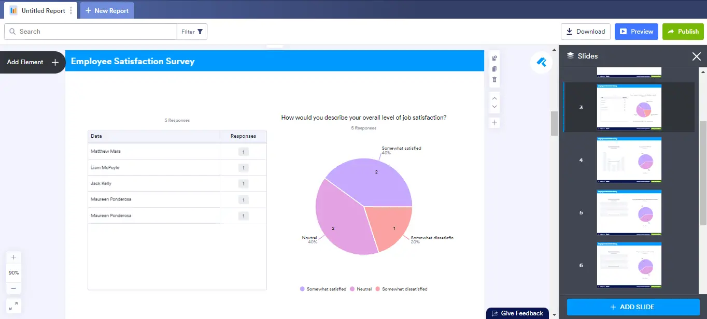The height and width of the screenshot is (319, 707).
Task: Open the paint roller design panel
Action: [x=541, y=63]
